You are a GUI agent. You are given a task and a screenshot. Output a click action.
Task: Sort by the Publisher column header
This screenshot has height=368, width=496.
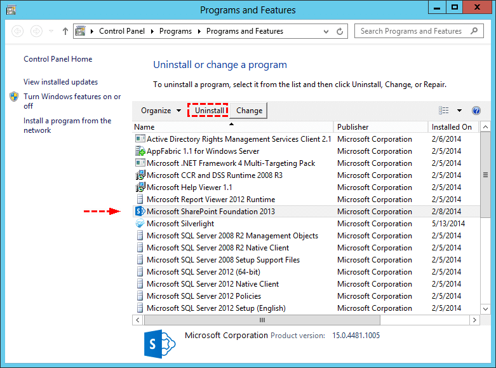[381, 127]
